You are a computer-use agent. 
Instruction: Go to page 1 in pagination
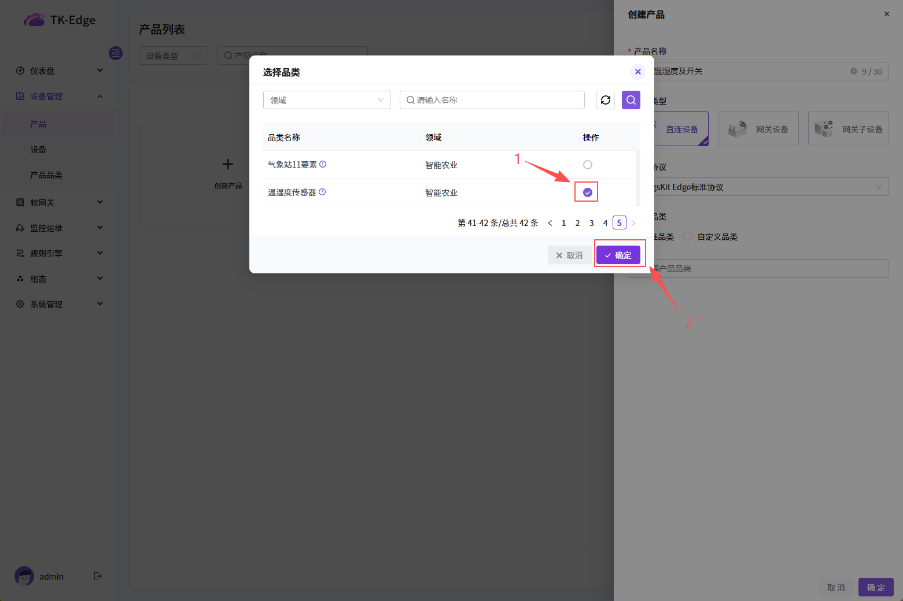click(x=563, y=223)
